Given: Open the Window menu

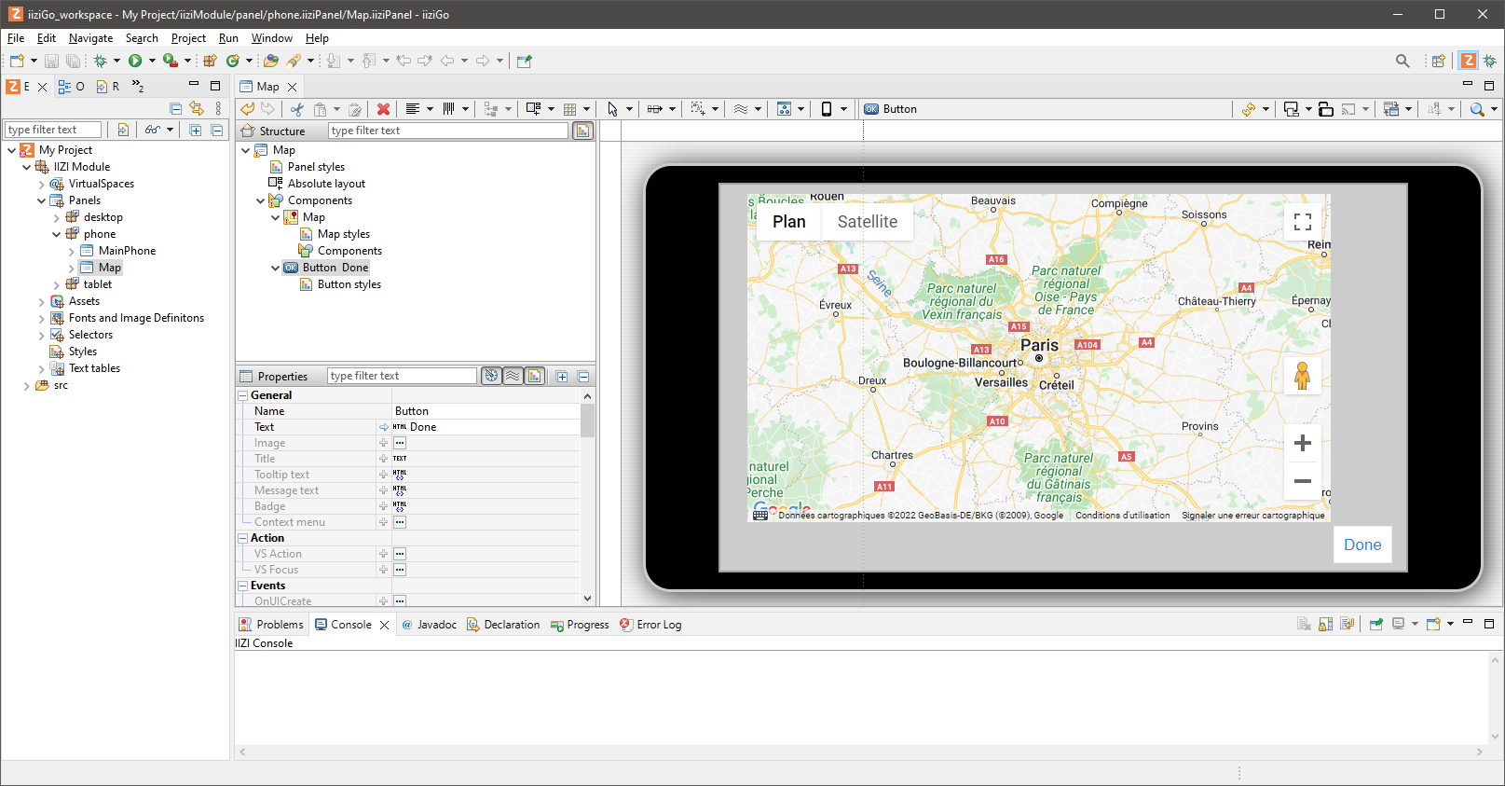Looking at the screenshot, I should coord(271,38).
